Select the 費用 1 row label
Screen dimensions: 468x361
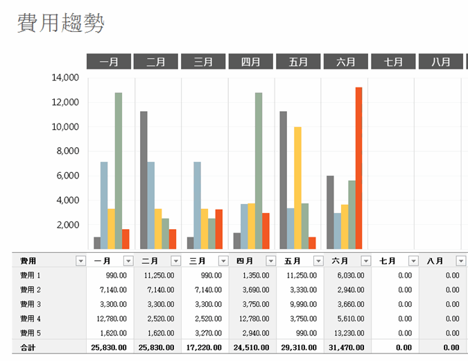(x=31, y=275)
